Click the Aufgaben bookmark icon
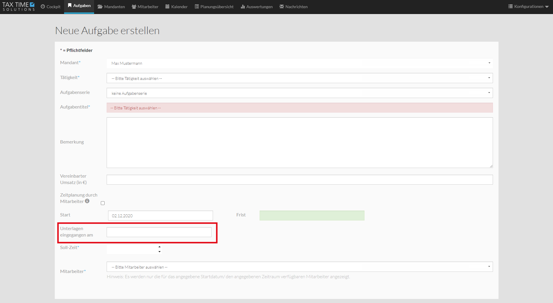Viewport: 553px width, 303px height. point(70,6)
